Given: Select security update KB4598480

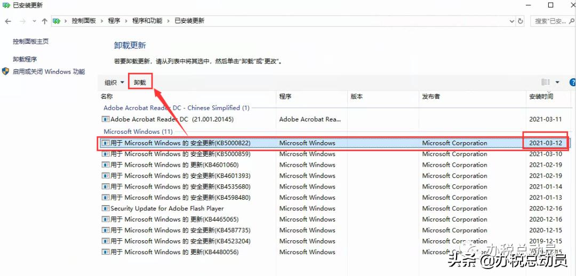Looking at the screenshot, I should [x=336, y=198].
